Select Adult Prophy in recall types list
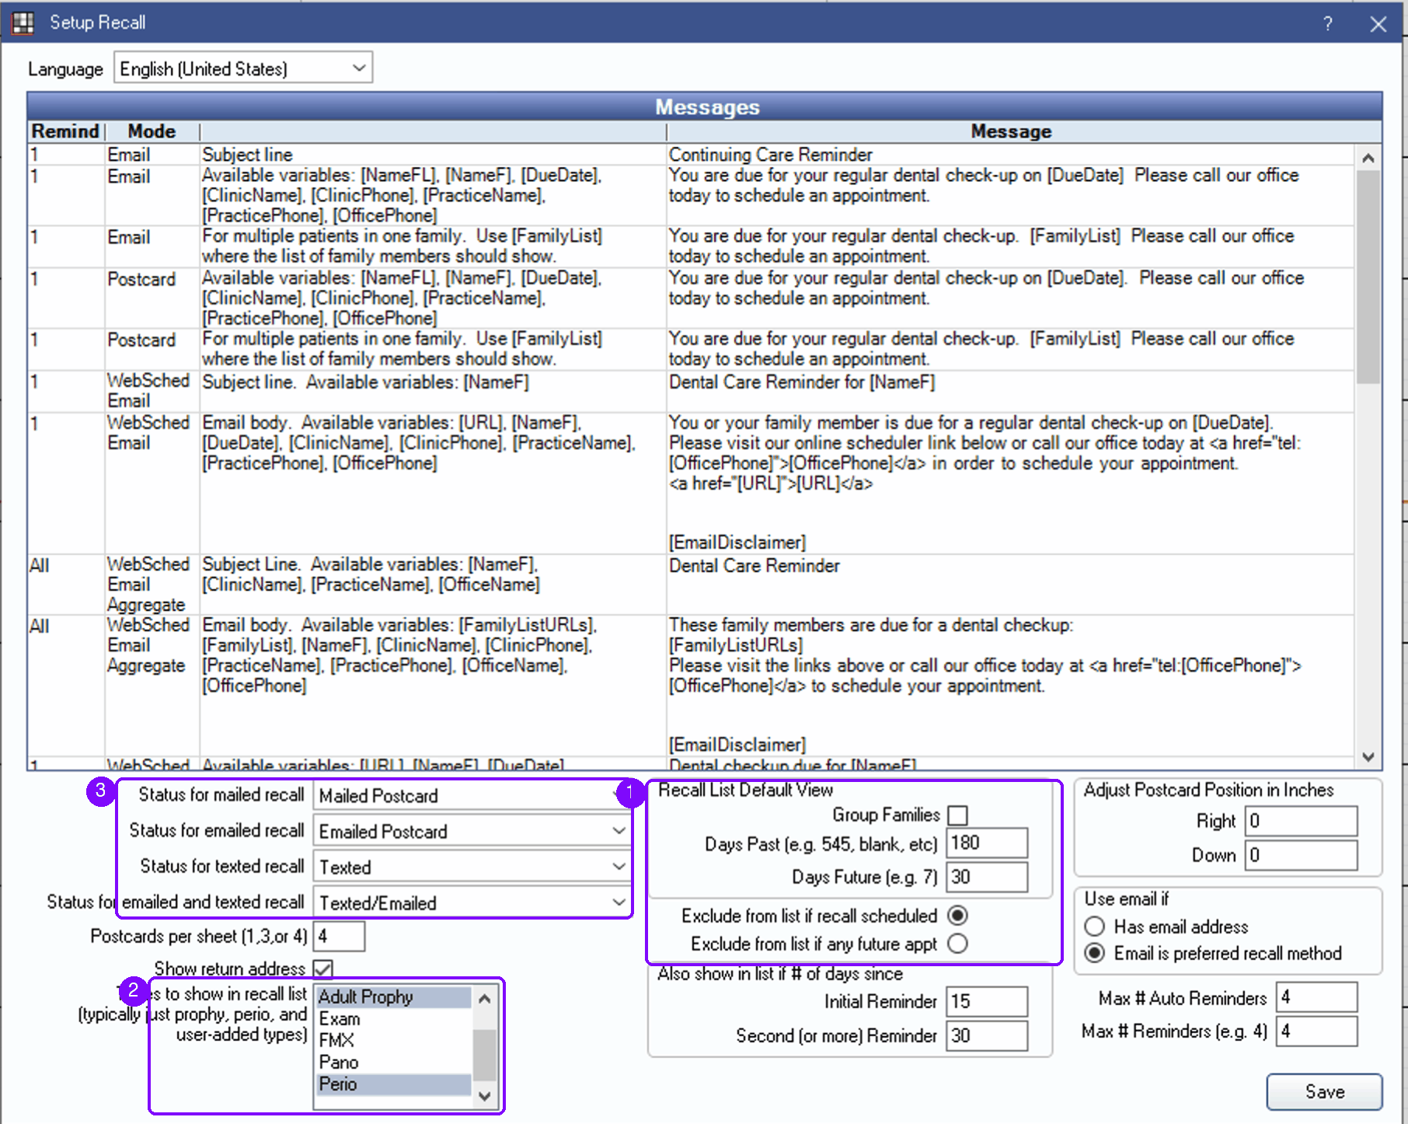The width and height of the screenshot is (1408, 1124). [393, 997]
